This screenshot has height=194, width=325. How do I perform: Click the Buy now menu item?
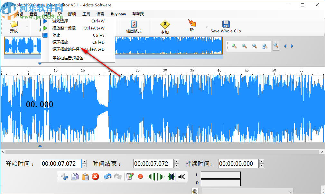pos(118,14)
